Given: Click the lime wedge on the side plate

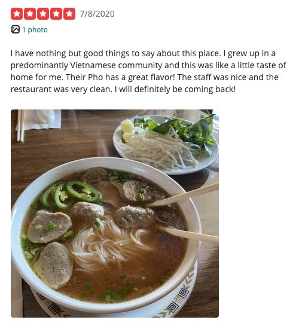Looking at the screenshot, I should coord(127,130).
